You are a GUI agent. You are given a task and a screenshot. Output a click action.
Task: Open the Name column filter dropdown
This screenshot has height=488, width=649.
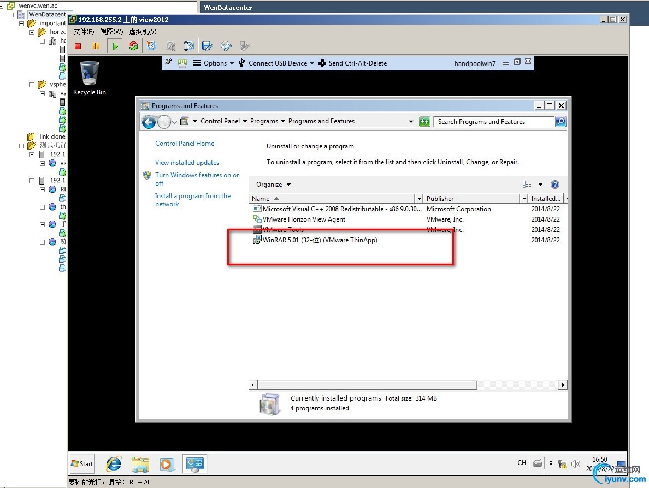pyautogui.click(x=419, y=199)
